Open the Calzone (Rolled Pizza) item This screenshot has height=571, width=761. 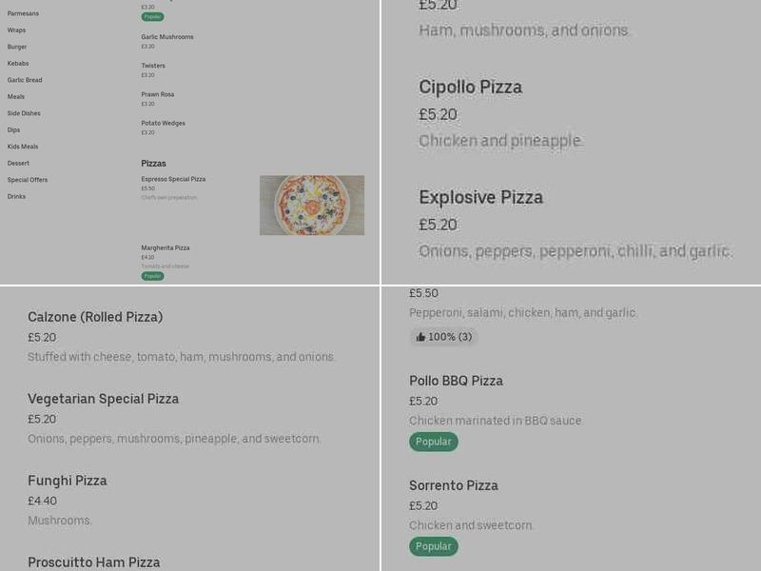tap(95, 316)
